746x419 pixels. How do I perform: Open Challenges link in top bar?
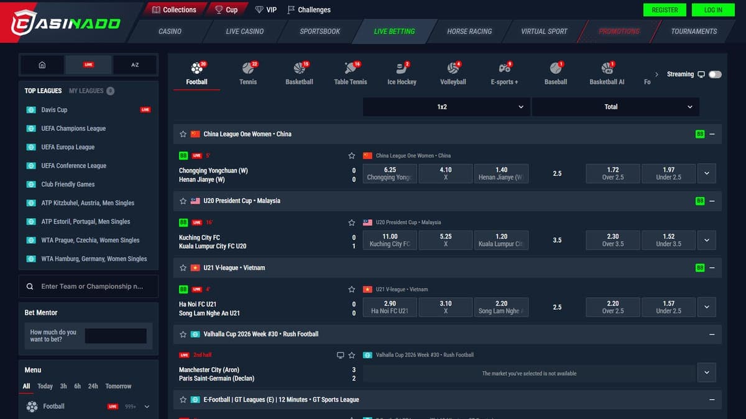[x=309, y=10]
